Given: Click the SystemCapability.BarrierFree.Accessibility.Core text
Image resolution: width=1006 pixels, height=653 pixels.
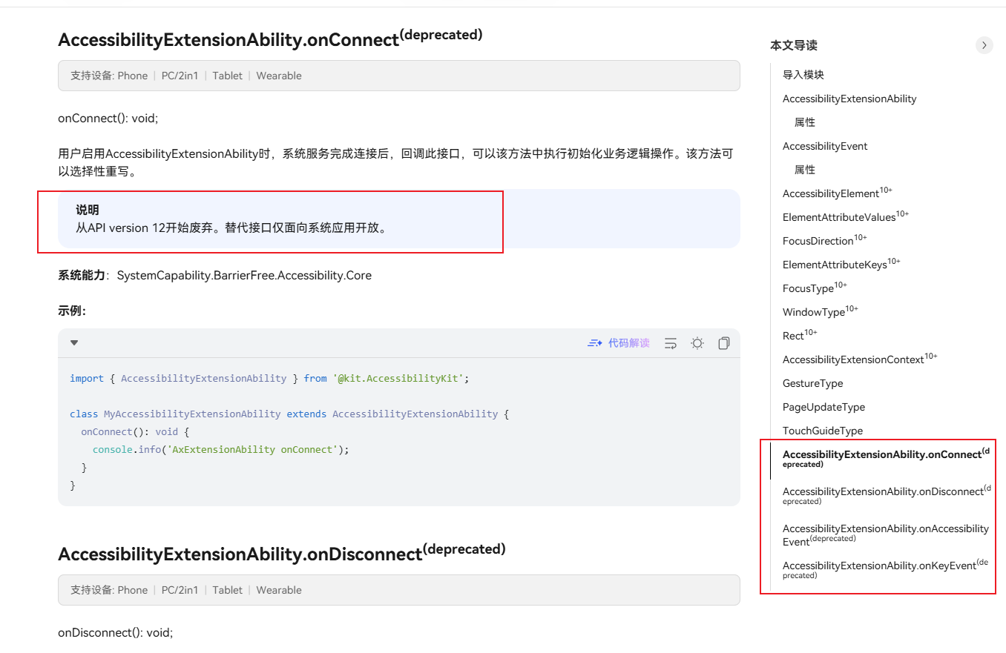Looking at the screenshot, I should click(x=244, y=276).
